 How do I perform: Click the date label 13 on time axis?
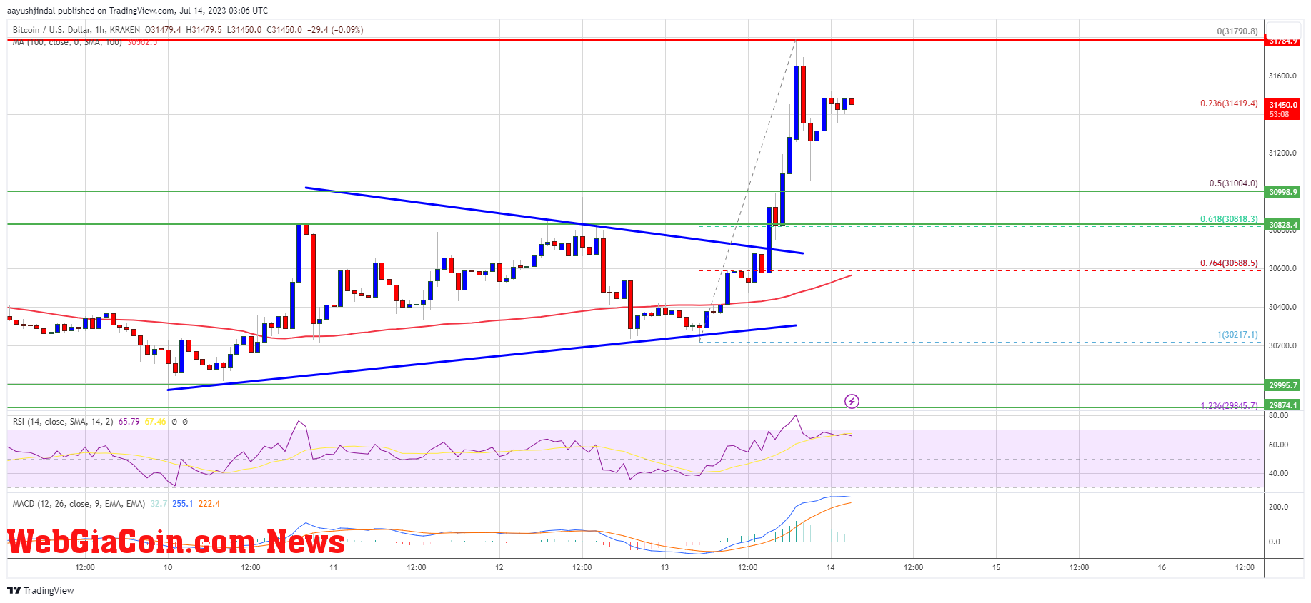[x=665, y=567]
